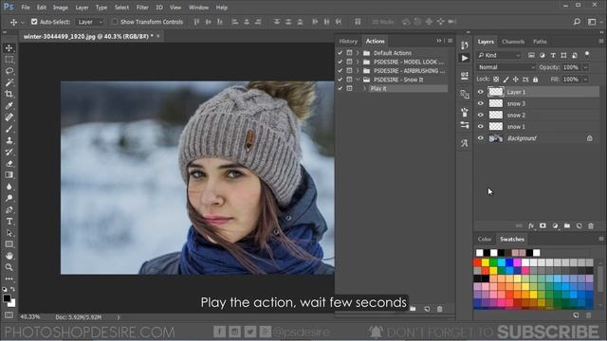Switch to the History tab
The width and height of the screenshot is (607, 341).
tap(348, 41)
